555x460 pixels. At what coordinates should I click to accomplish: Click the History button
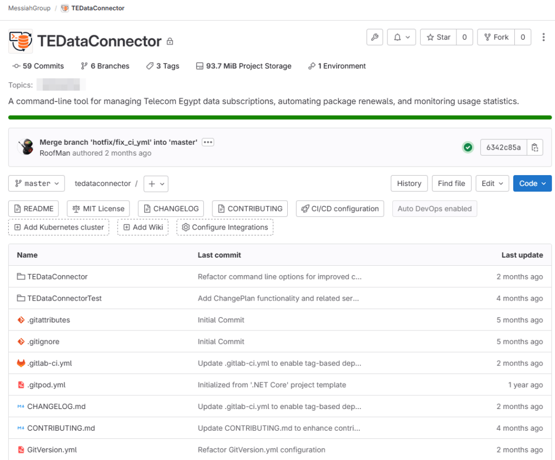coord(409,183)
